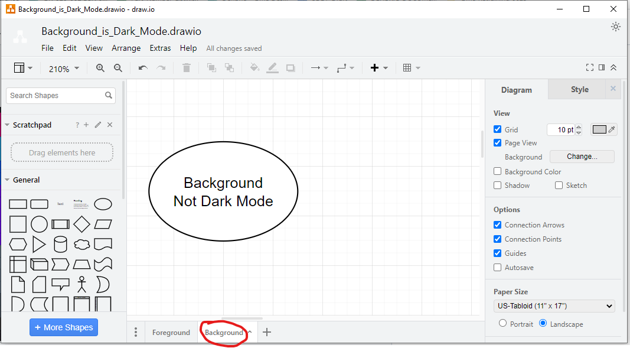
Task: Click the Fullscreen icon in the toolbar
Action: point(589,67)
